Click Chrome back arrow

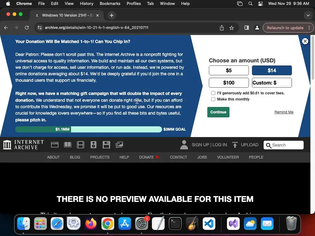point(6,28)
